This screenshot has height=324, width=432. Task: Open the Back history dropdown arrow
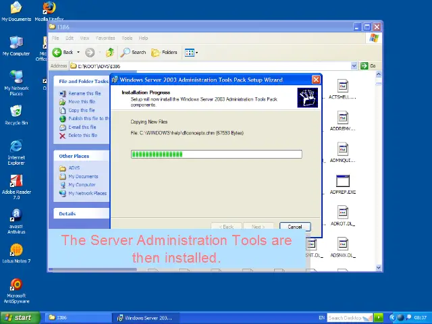78,52
